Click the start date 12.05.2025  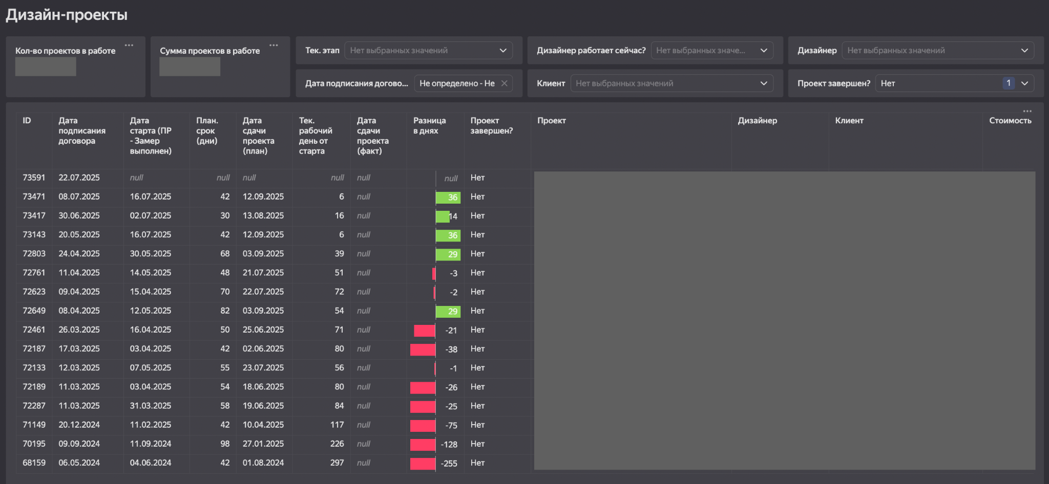click(151, 311)
